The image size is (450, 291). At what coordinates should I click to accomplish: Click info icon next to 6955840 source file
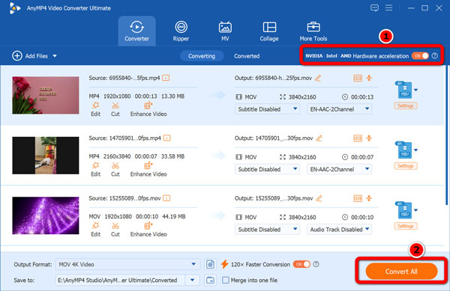pos(166,78)
